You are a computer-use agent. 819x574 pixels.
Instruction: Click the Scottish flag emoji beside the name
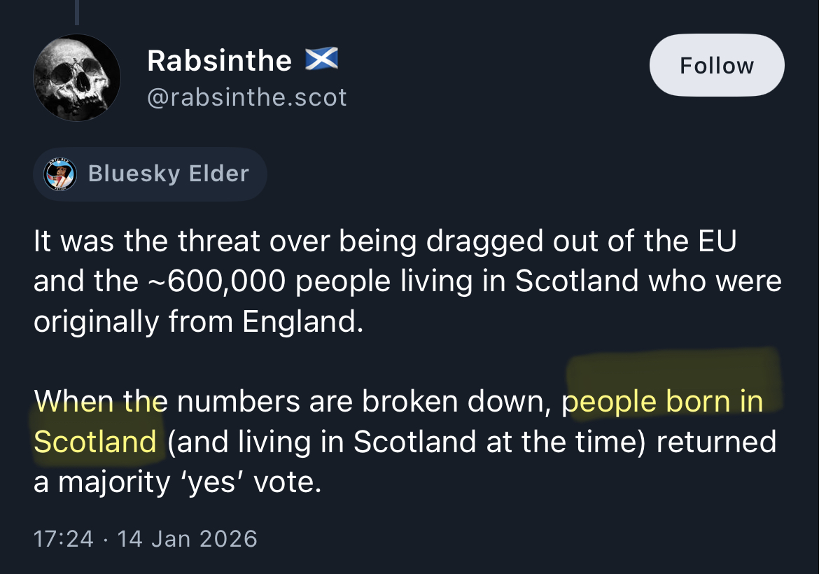click(322, 59)
